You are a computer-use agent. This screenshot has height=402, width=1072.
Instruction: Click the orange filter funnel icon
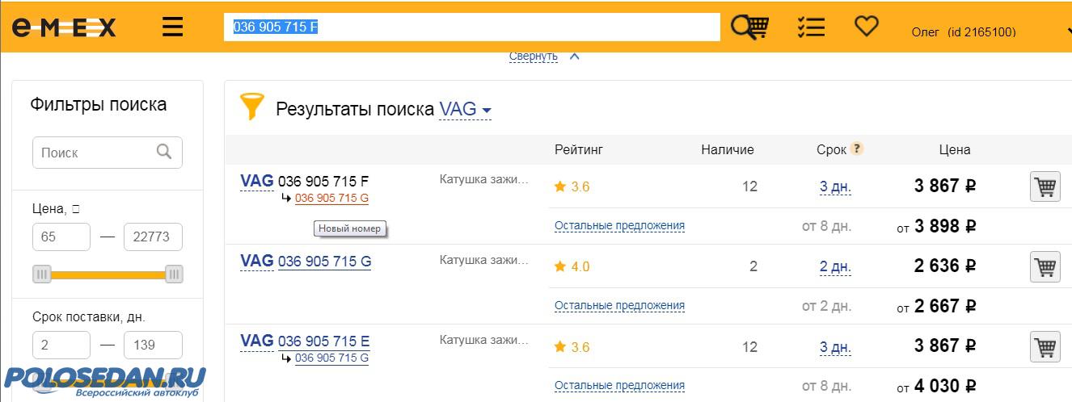(252, 107)
